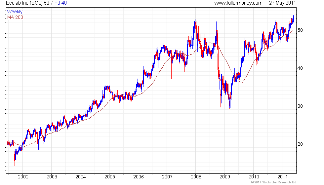Screen dimensions: 324x185
Task: Select the 'Weekly' legend label
Action: [x=15, y=12]
